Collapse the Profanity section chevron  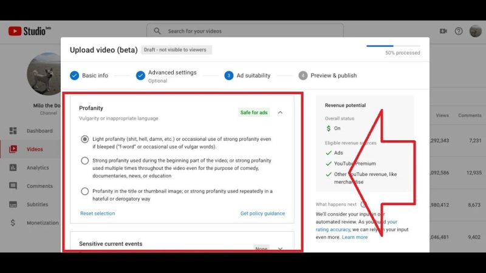pyautogui.click(x=280, y=112)
